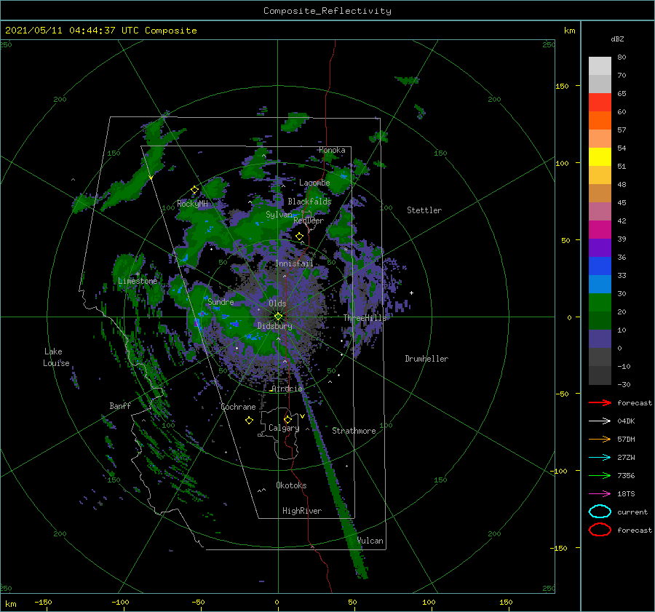The image size is (655, 612).
Task: Click the Vulcan city label
Action: coord(370,541)
